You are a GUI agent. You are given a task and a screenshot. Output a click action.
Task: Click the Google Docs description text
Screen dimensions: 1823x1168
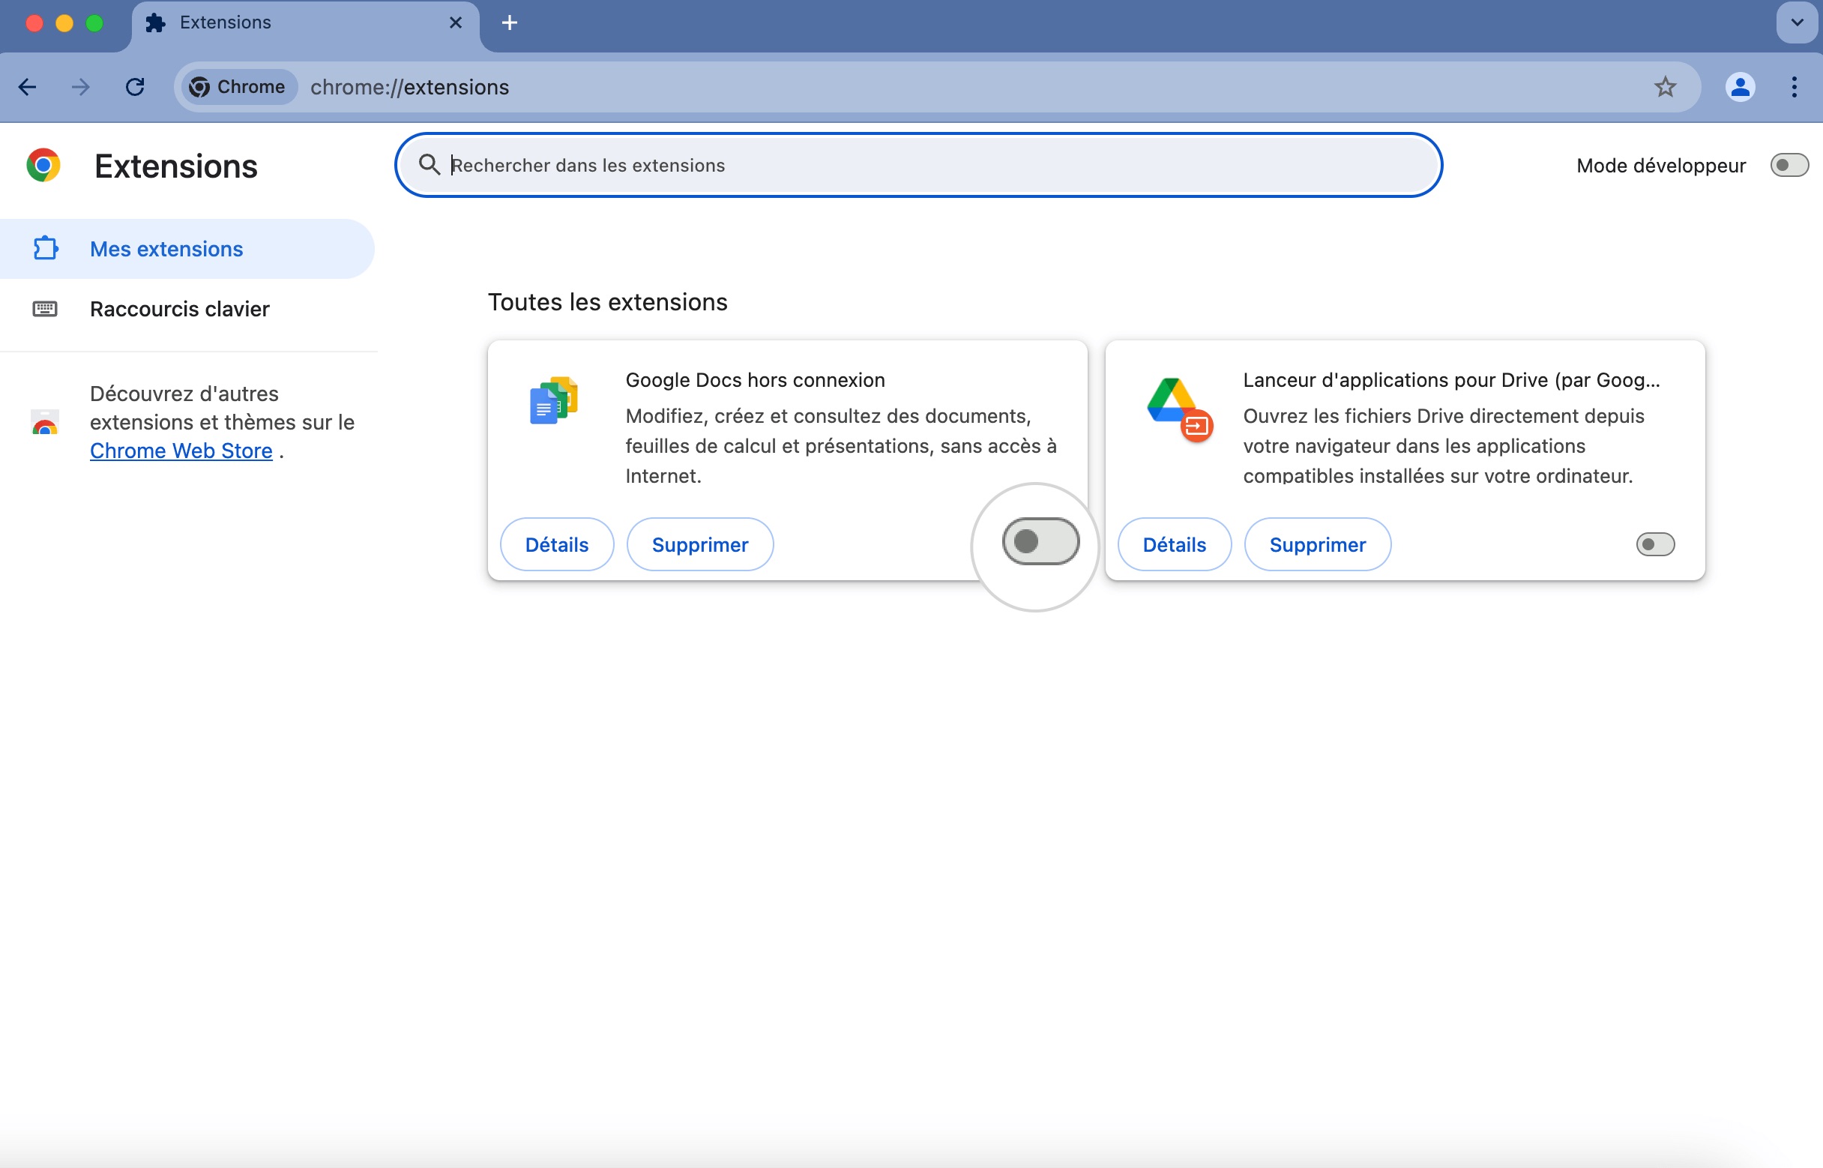[841, 446]
